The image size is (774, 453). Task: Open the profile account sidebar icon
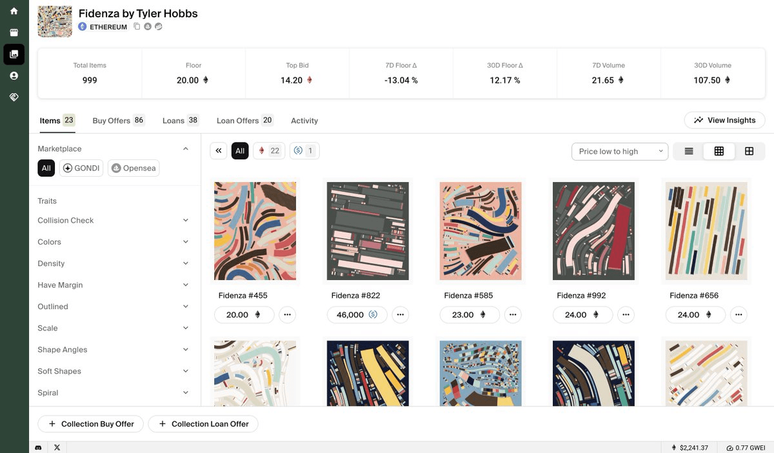pos(14,75)
